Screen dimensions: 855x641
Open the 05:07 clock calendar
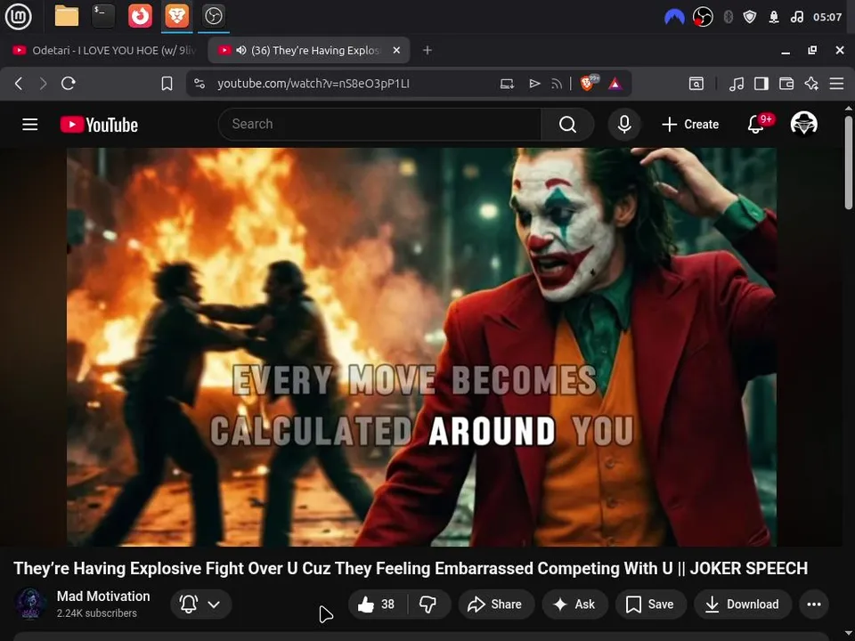pos(827,17)
